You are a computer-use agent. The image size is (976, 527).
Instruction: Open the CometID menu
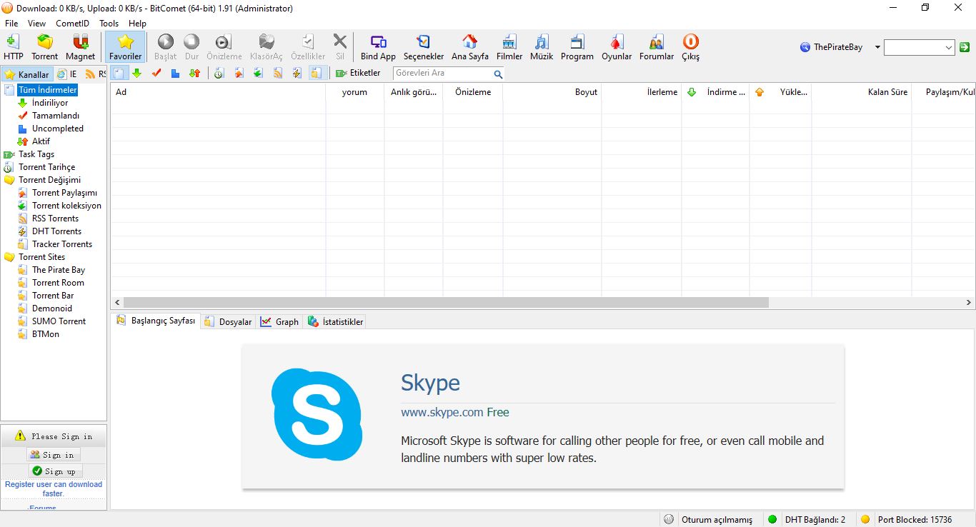(x=72, y=24)
